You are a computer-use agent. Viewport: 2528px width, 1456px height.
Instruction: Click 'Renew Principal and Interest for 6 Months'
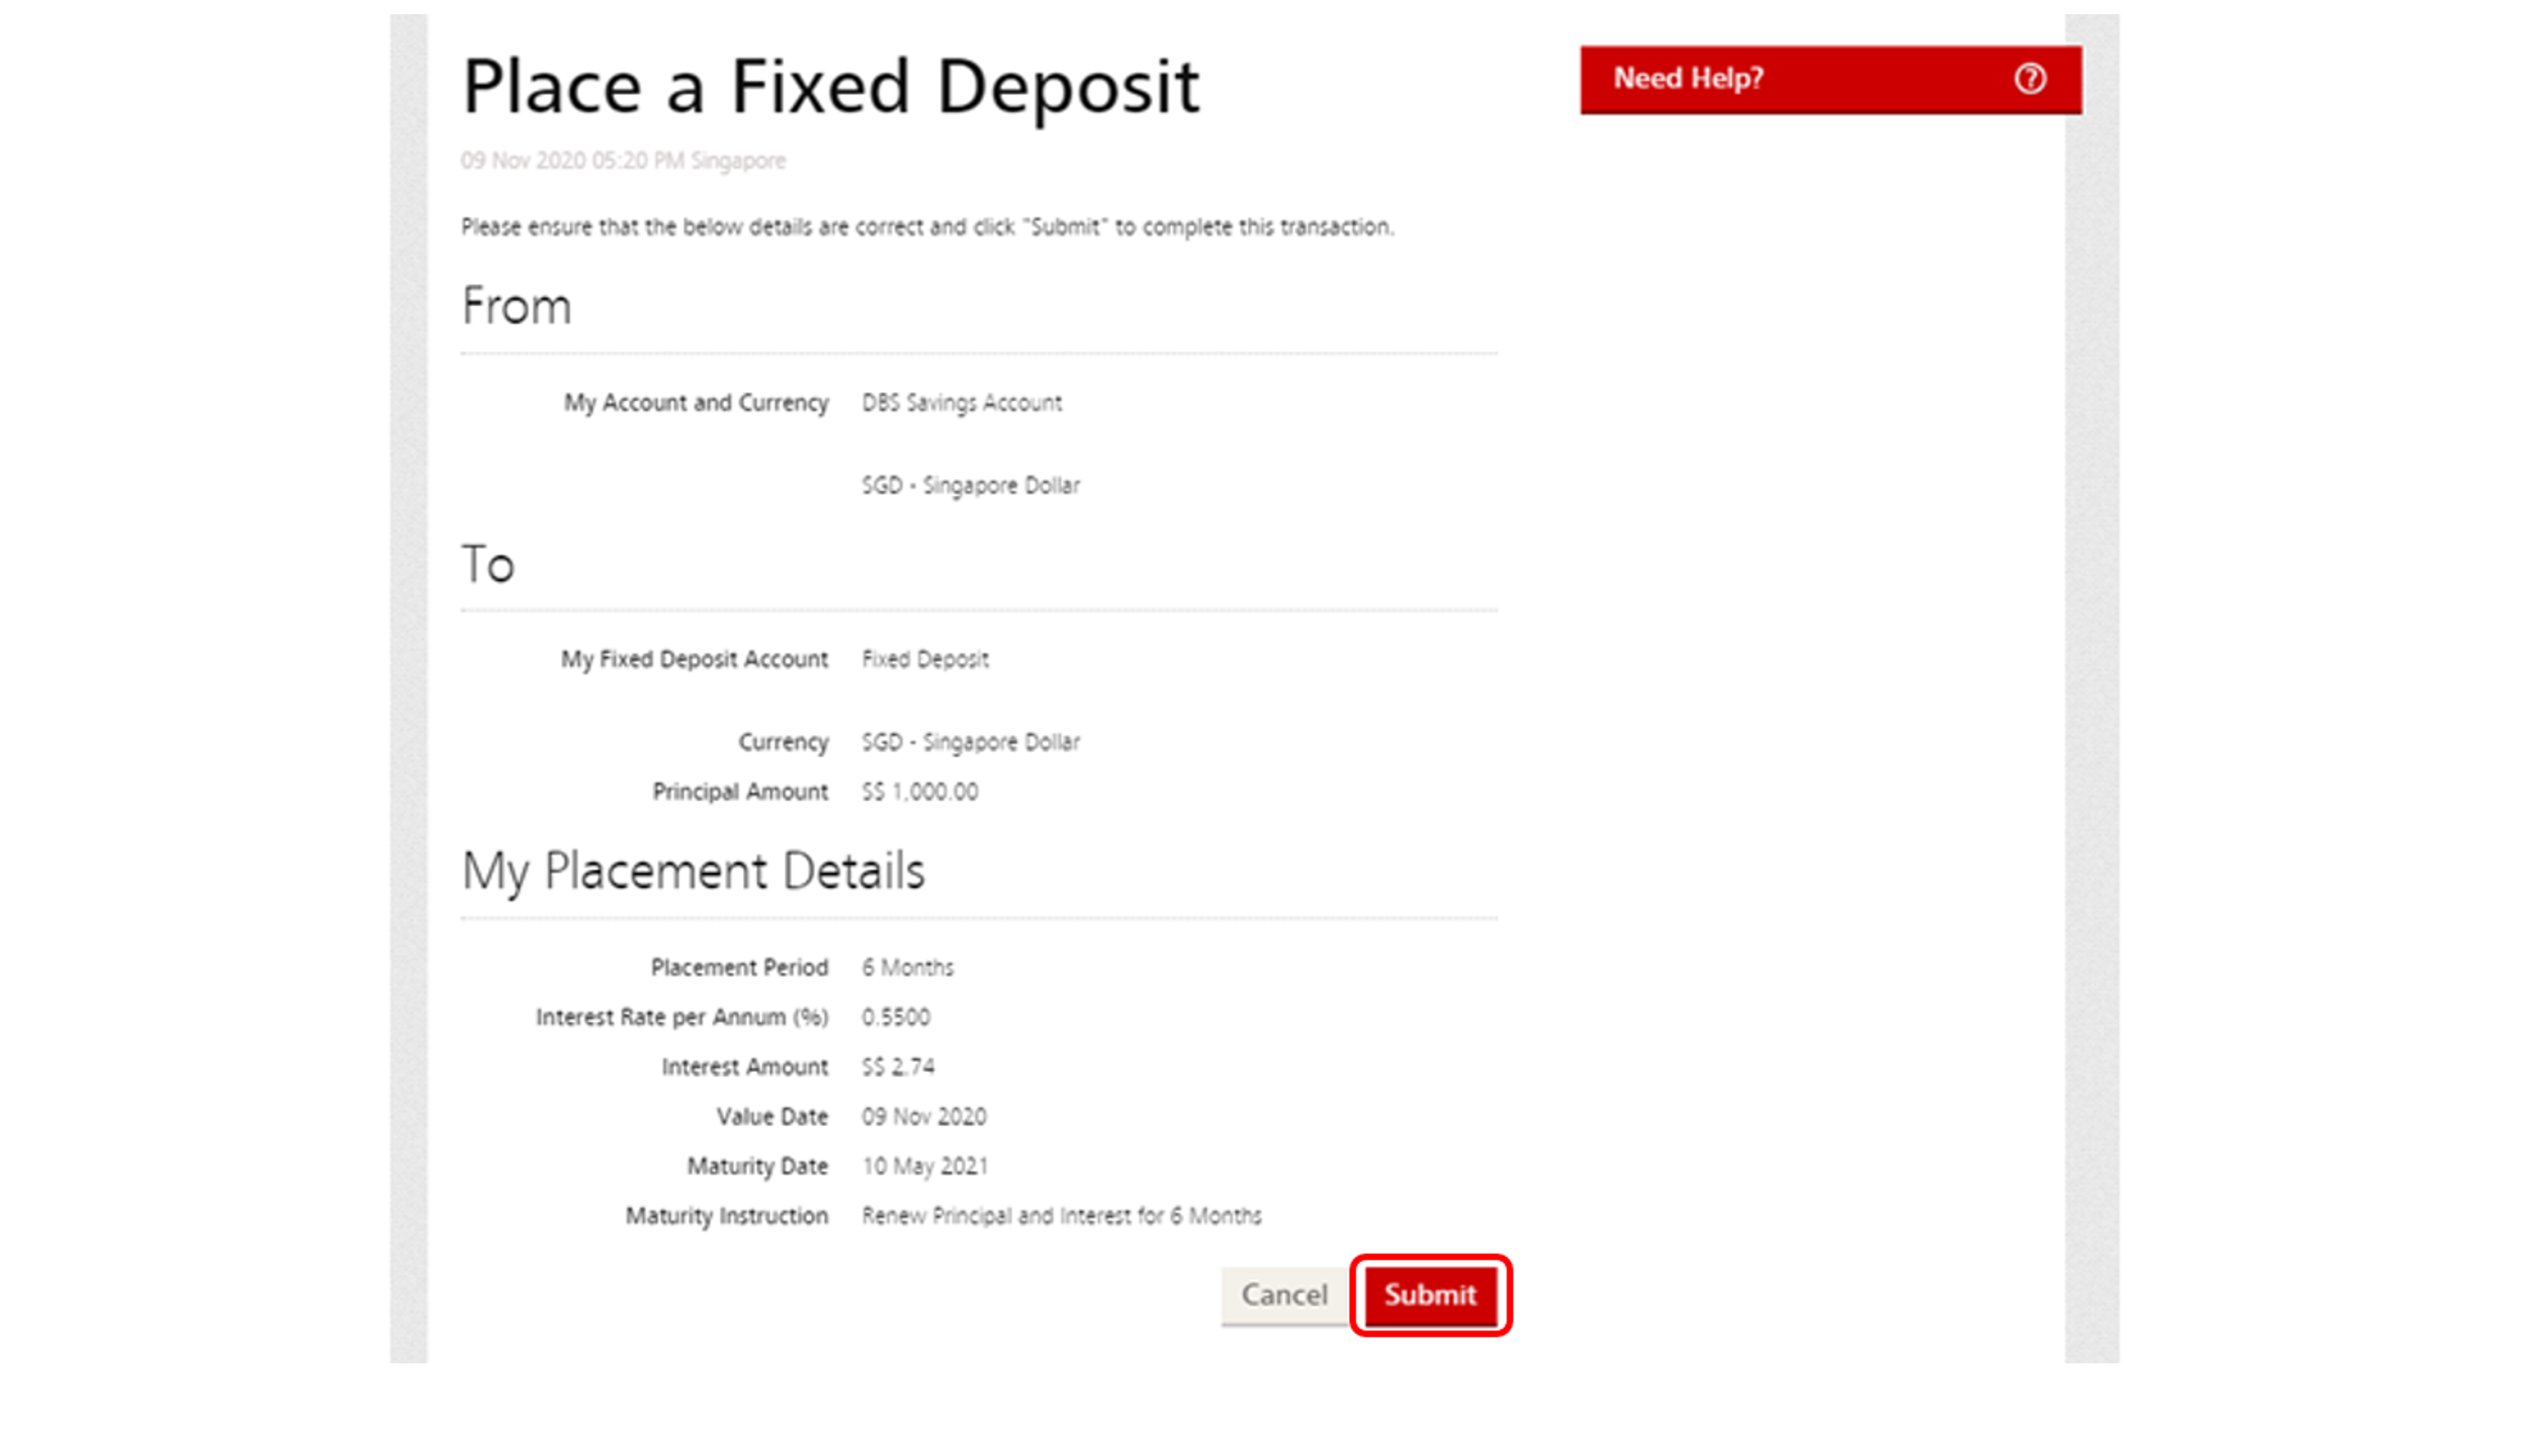pos(1062,1216)
